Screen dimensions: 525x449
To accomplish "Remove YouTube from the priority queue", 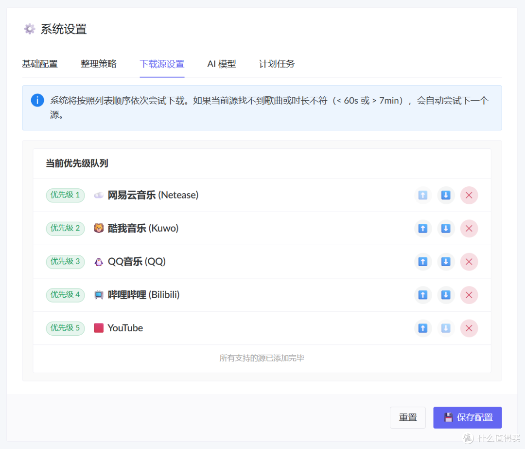I will (469, 328).
